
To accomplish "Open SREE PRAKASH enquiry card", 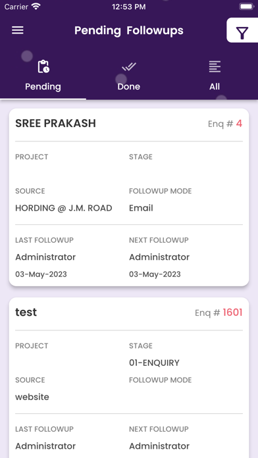I will pos(129,197).
